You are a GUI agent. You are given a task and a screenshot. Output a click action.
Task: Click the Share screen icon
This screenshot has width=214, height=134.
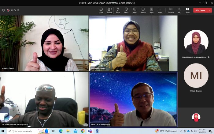[187, 10]
